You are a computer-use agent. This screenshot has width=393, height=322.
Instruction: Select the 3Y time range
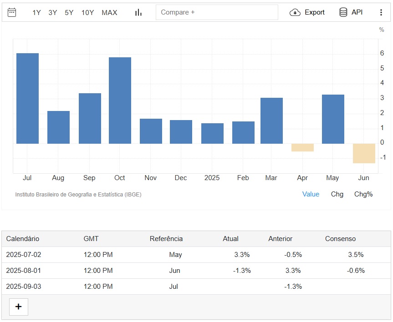[x=53, y=13]
